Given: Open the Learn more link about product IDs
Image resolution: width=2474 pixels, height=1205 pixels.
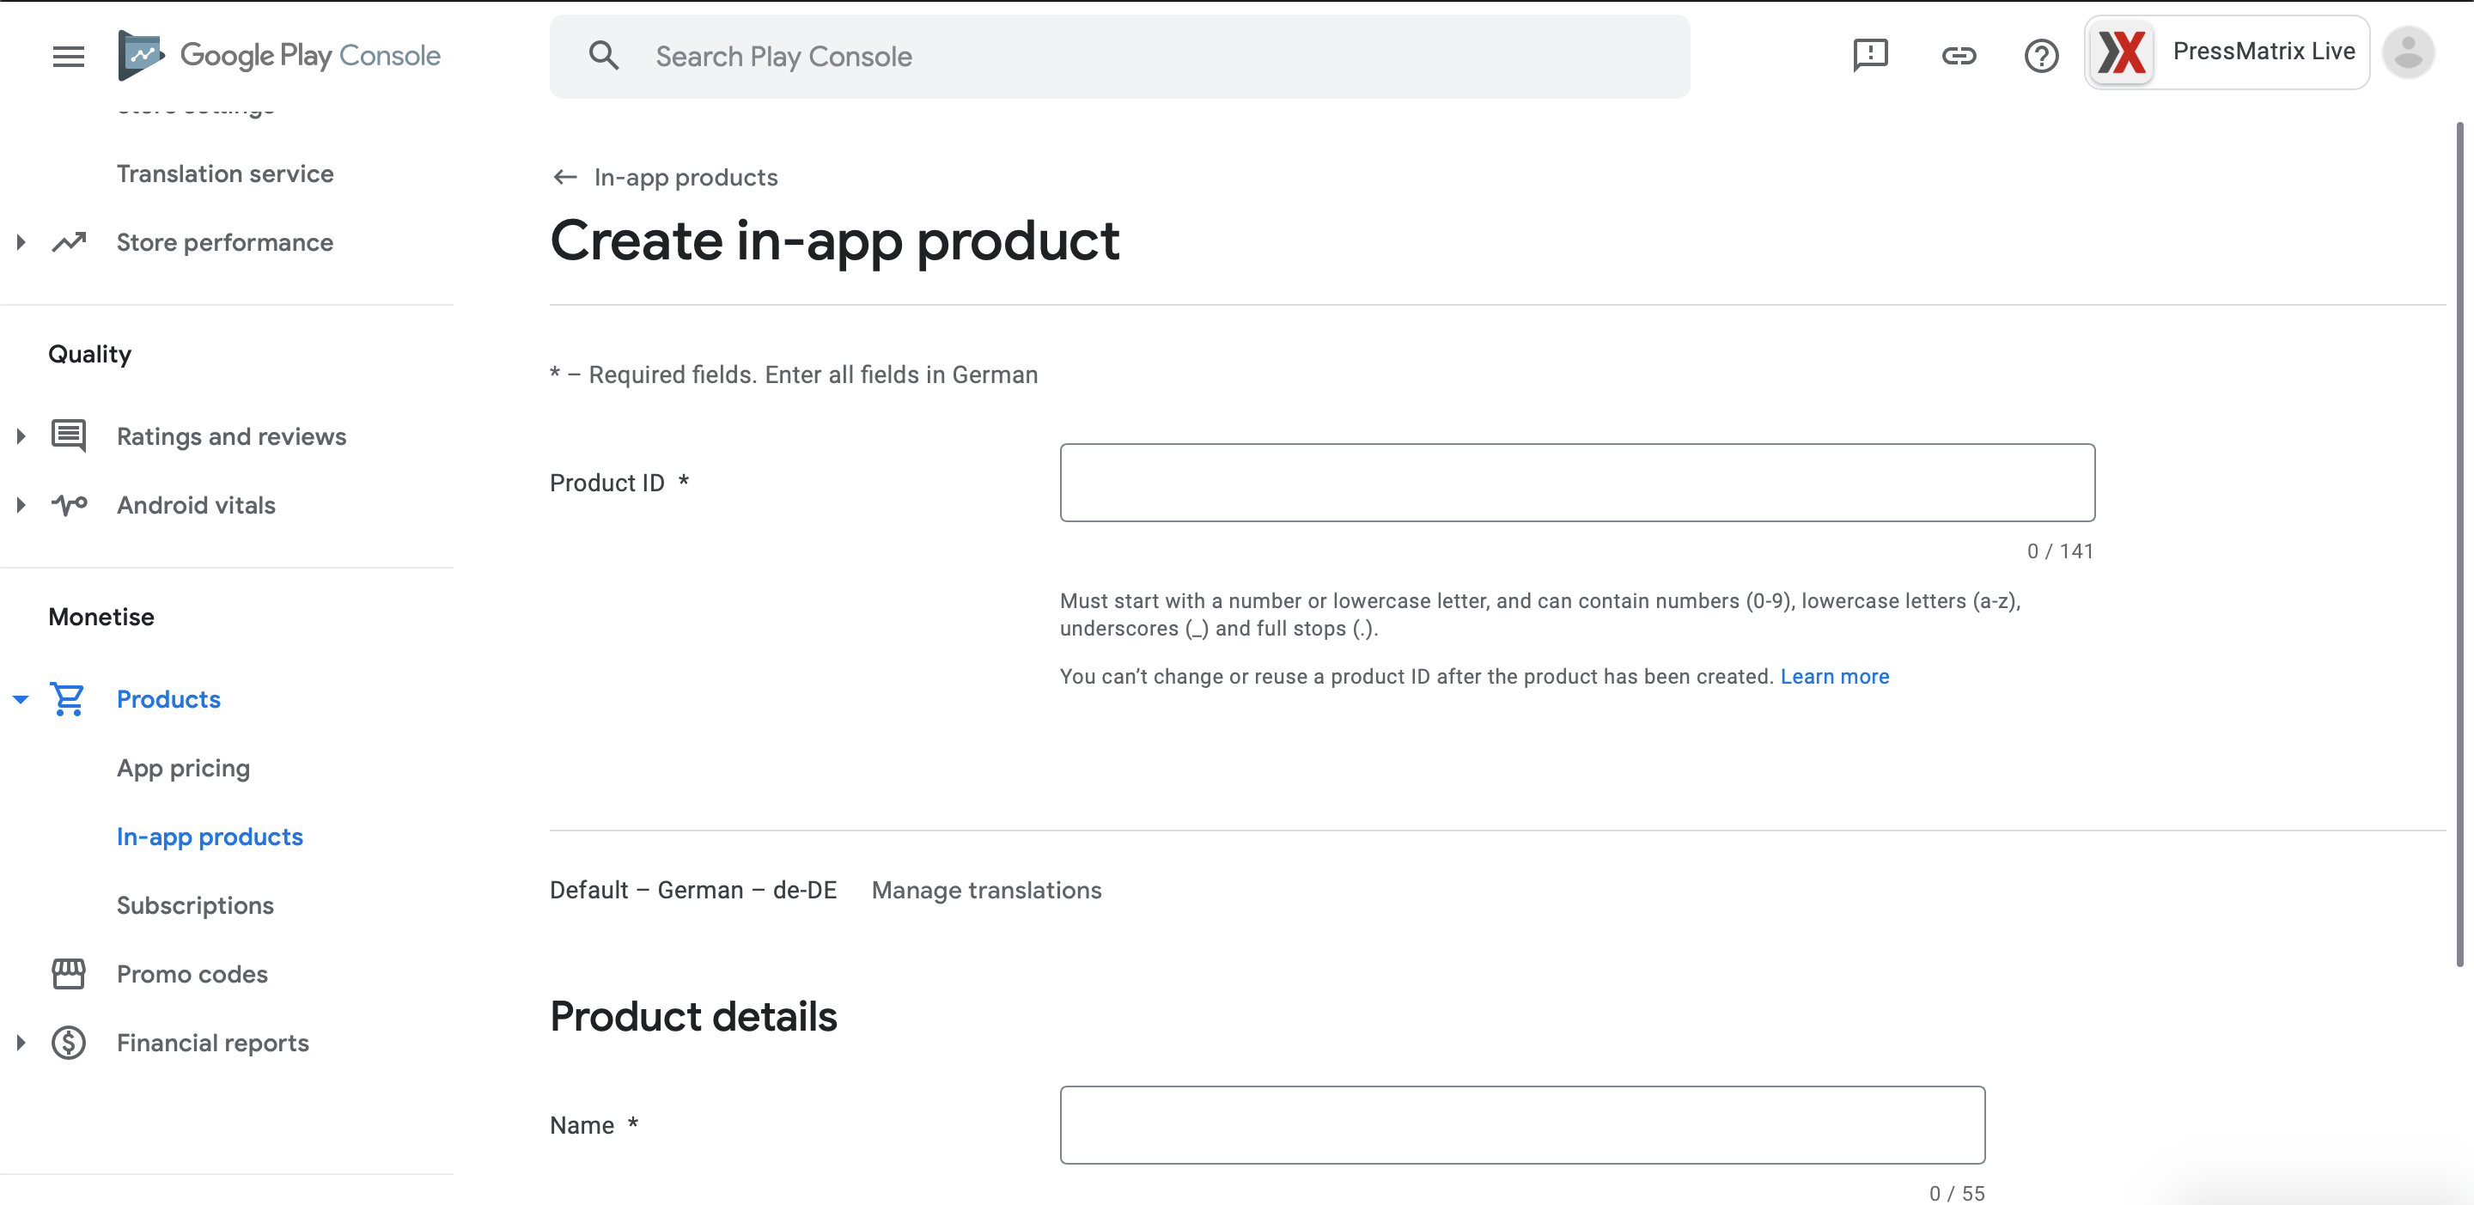Looking at the screenshot, I should click(x=1836, y=676).
